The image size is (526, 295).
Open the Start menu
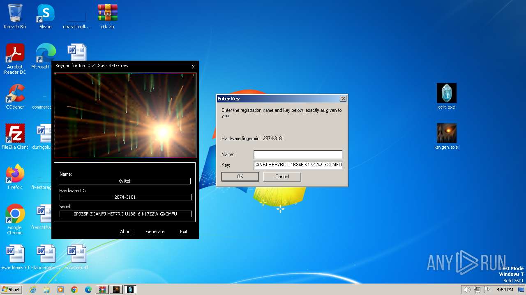tap(11, 290)
